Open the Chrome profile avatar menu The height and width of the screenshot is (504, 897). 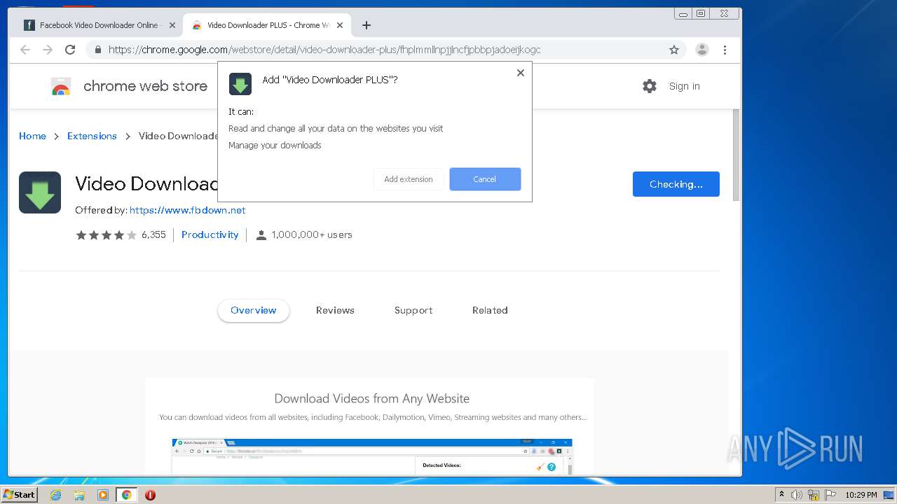click(x=702, y=50)
